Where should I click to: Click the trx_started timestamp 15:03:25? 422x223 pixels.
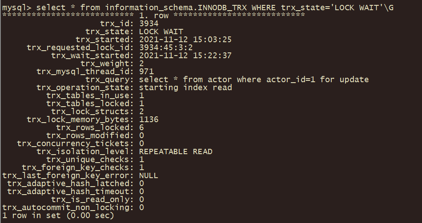pos(185,40)
